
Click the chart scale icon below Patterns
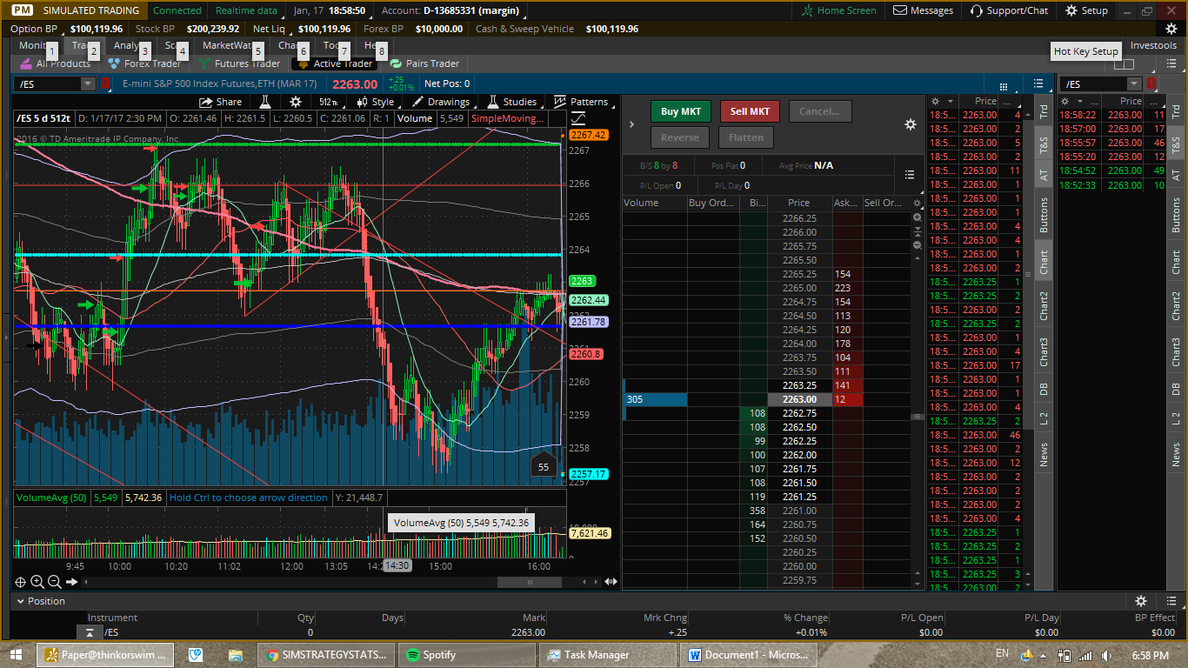(577, 118)
